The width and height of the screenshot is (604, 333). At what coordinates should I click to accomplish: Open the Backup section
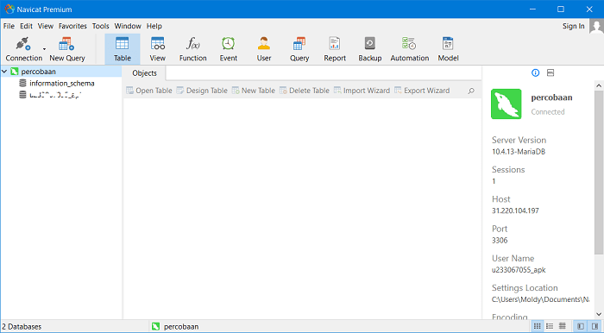pyautogui.click(x=370, y=49)
